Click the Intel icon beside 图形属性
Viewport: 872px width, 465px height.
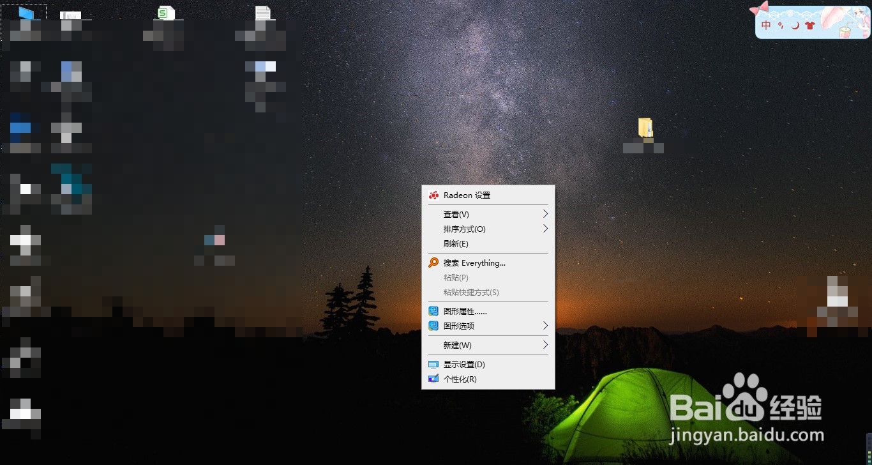click(433, 311)
